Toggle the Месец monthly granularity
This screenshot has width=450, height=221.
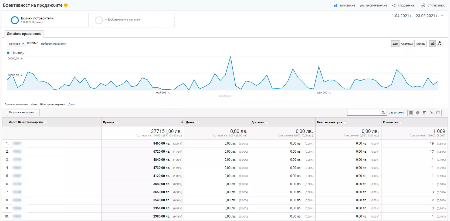(420, 44)
